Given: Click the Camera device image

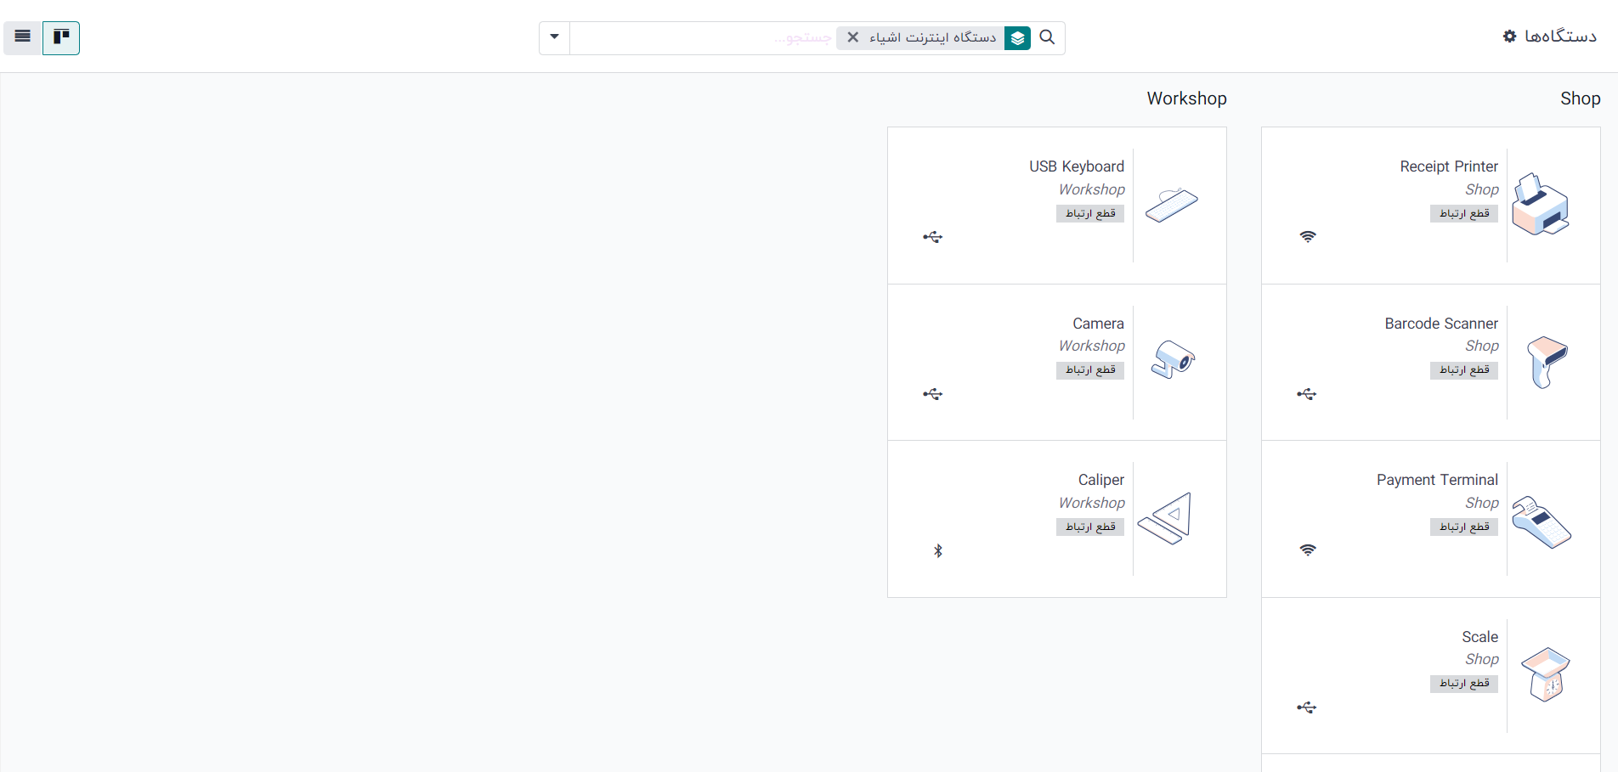Looking at the screenshot, I should pyautogui.click(x=1173, y=360).
